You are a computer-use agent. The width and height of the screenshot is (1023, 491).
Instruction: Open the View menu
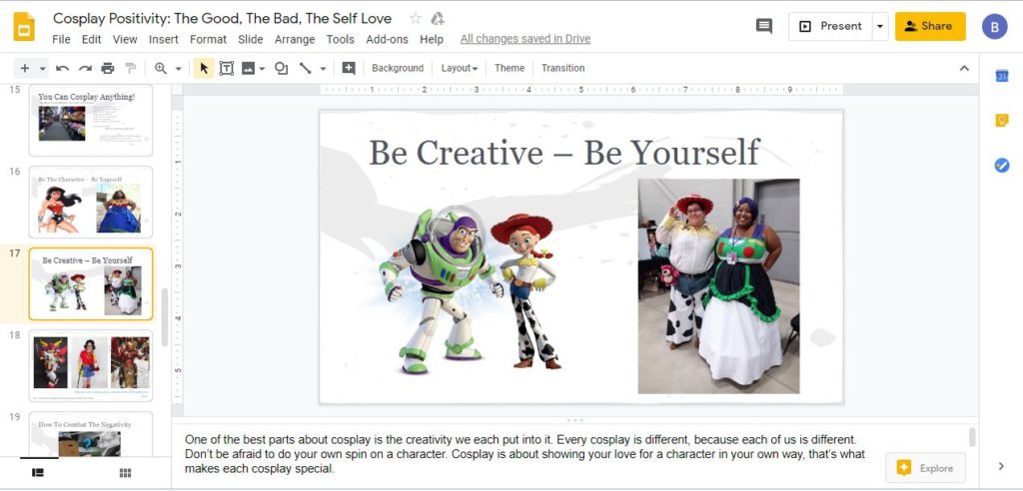pos(125,39)
